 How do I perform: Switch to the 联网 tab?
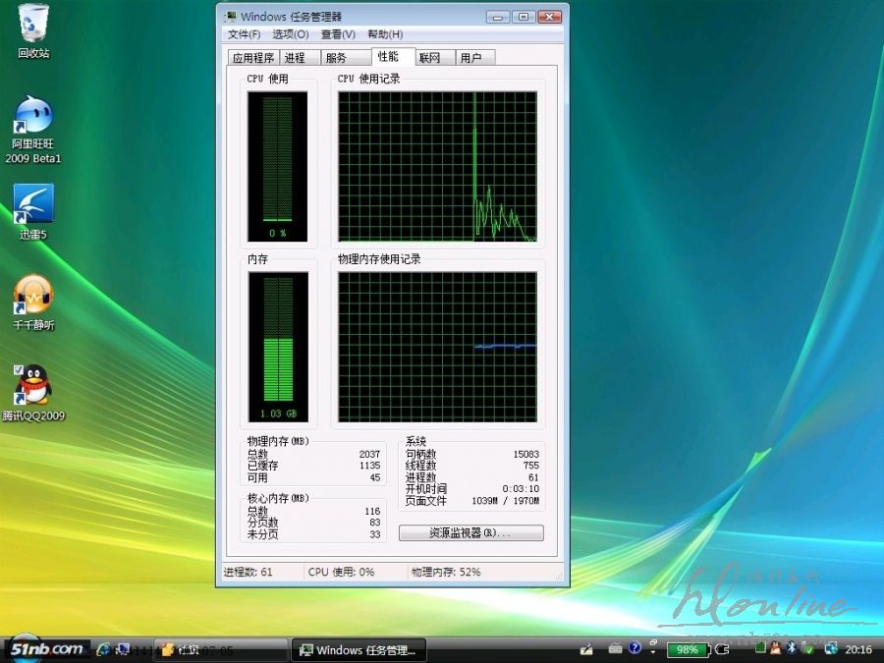coord(429,58)
